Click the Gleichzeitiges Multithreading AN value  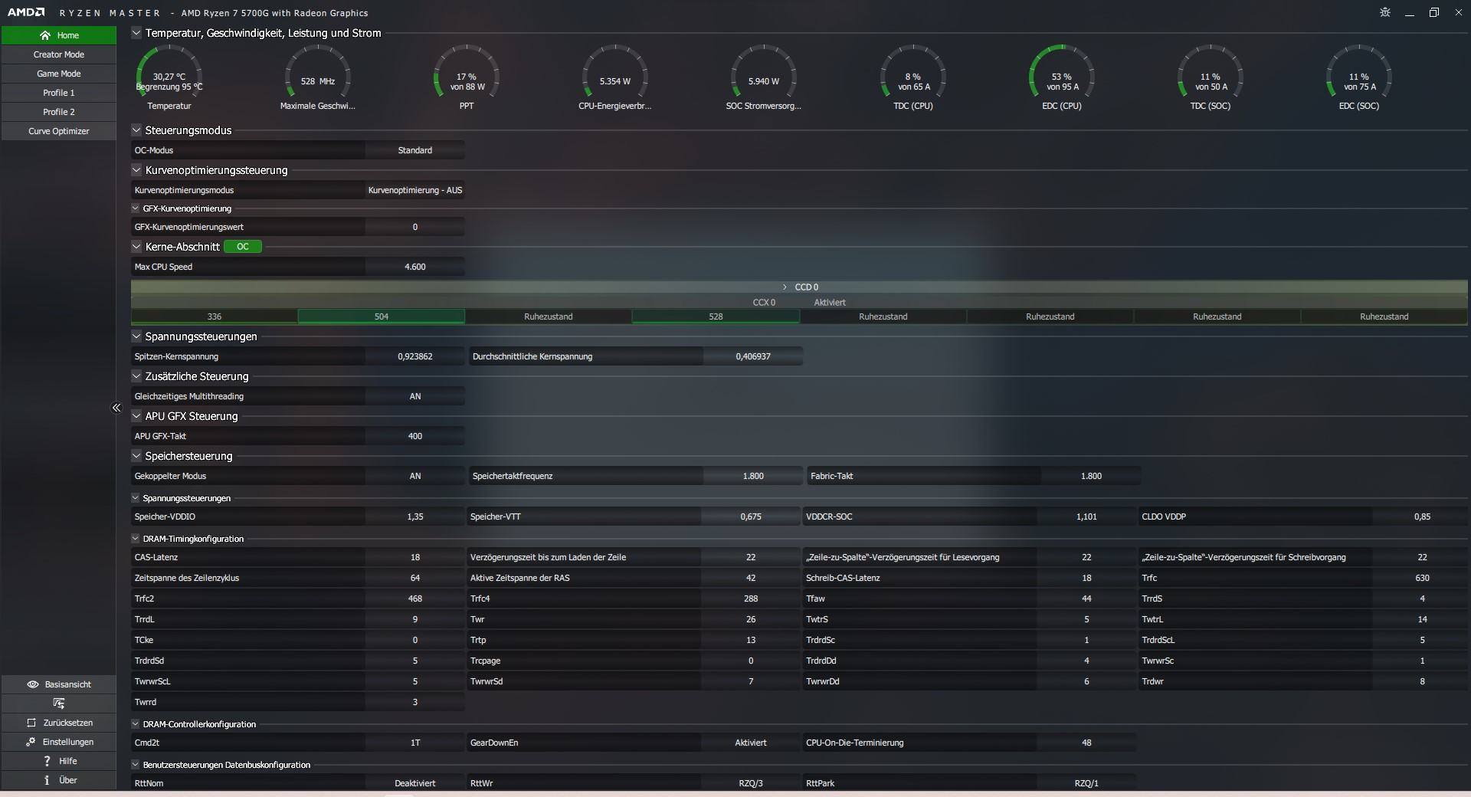415,396
